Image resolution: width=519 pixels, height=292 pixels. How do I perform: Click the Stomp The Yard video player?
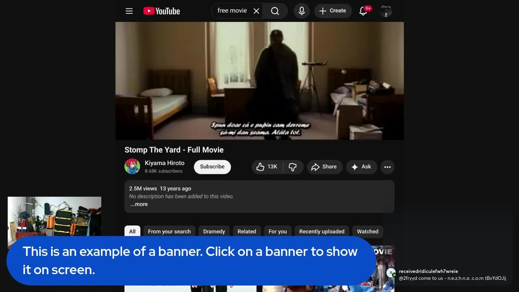click(x=259, y=81)
